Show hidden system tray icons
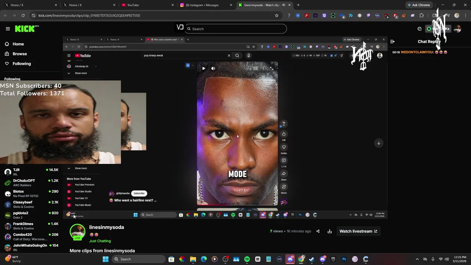The width and height of the screenshot is (471, 265). pyautogui.click(x=417, y=259)
